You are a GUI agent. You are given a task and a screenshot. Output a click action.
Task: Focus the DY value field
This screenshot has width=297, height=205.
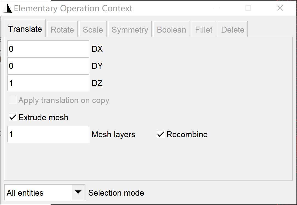pos(48,66)
